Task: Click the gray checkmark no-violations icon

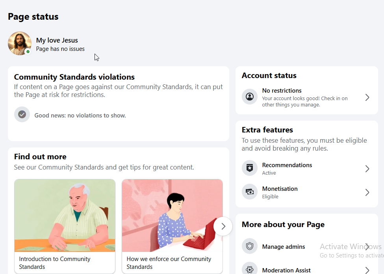Action: pos(22,114)
